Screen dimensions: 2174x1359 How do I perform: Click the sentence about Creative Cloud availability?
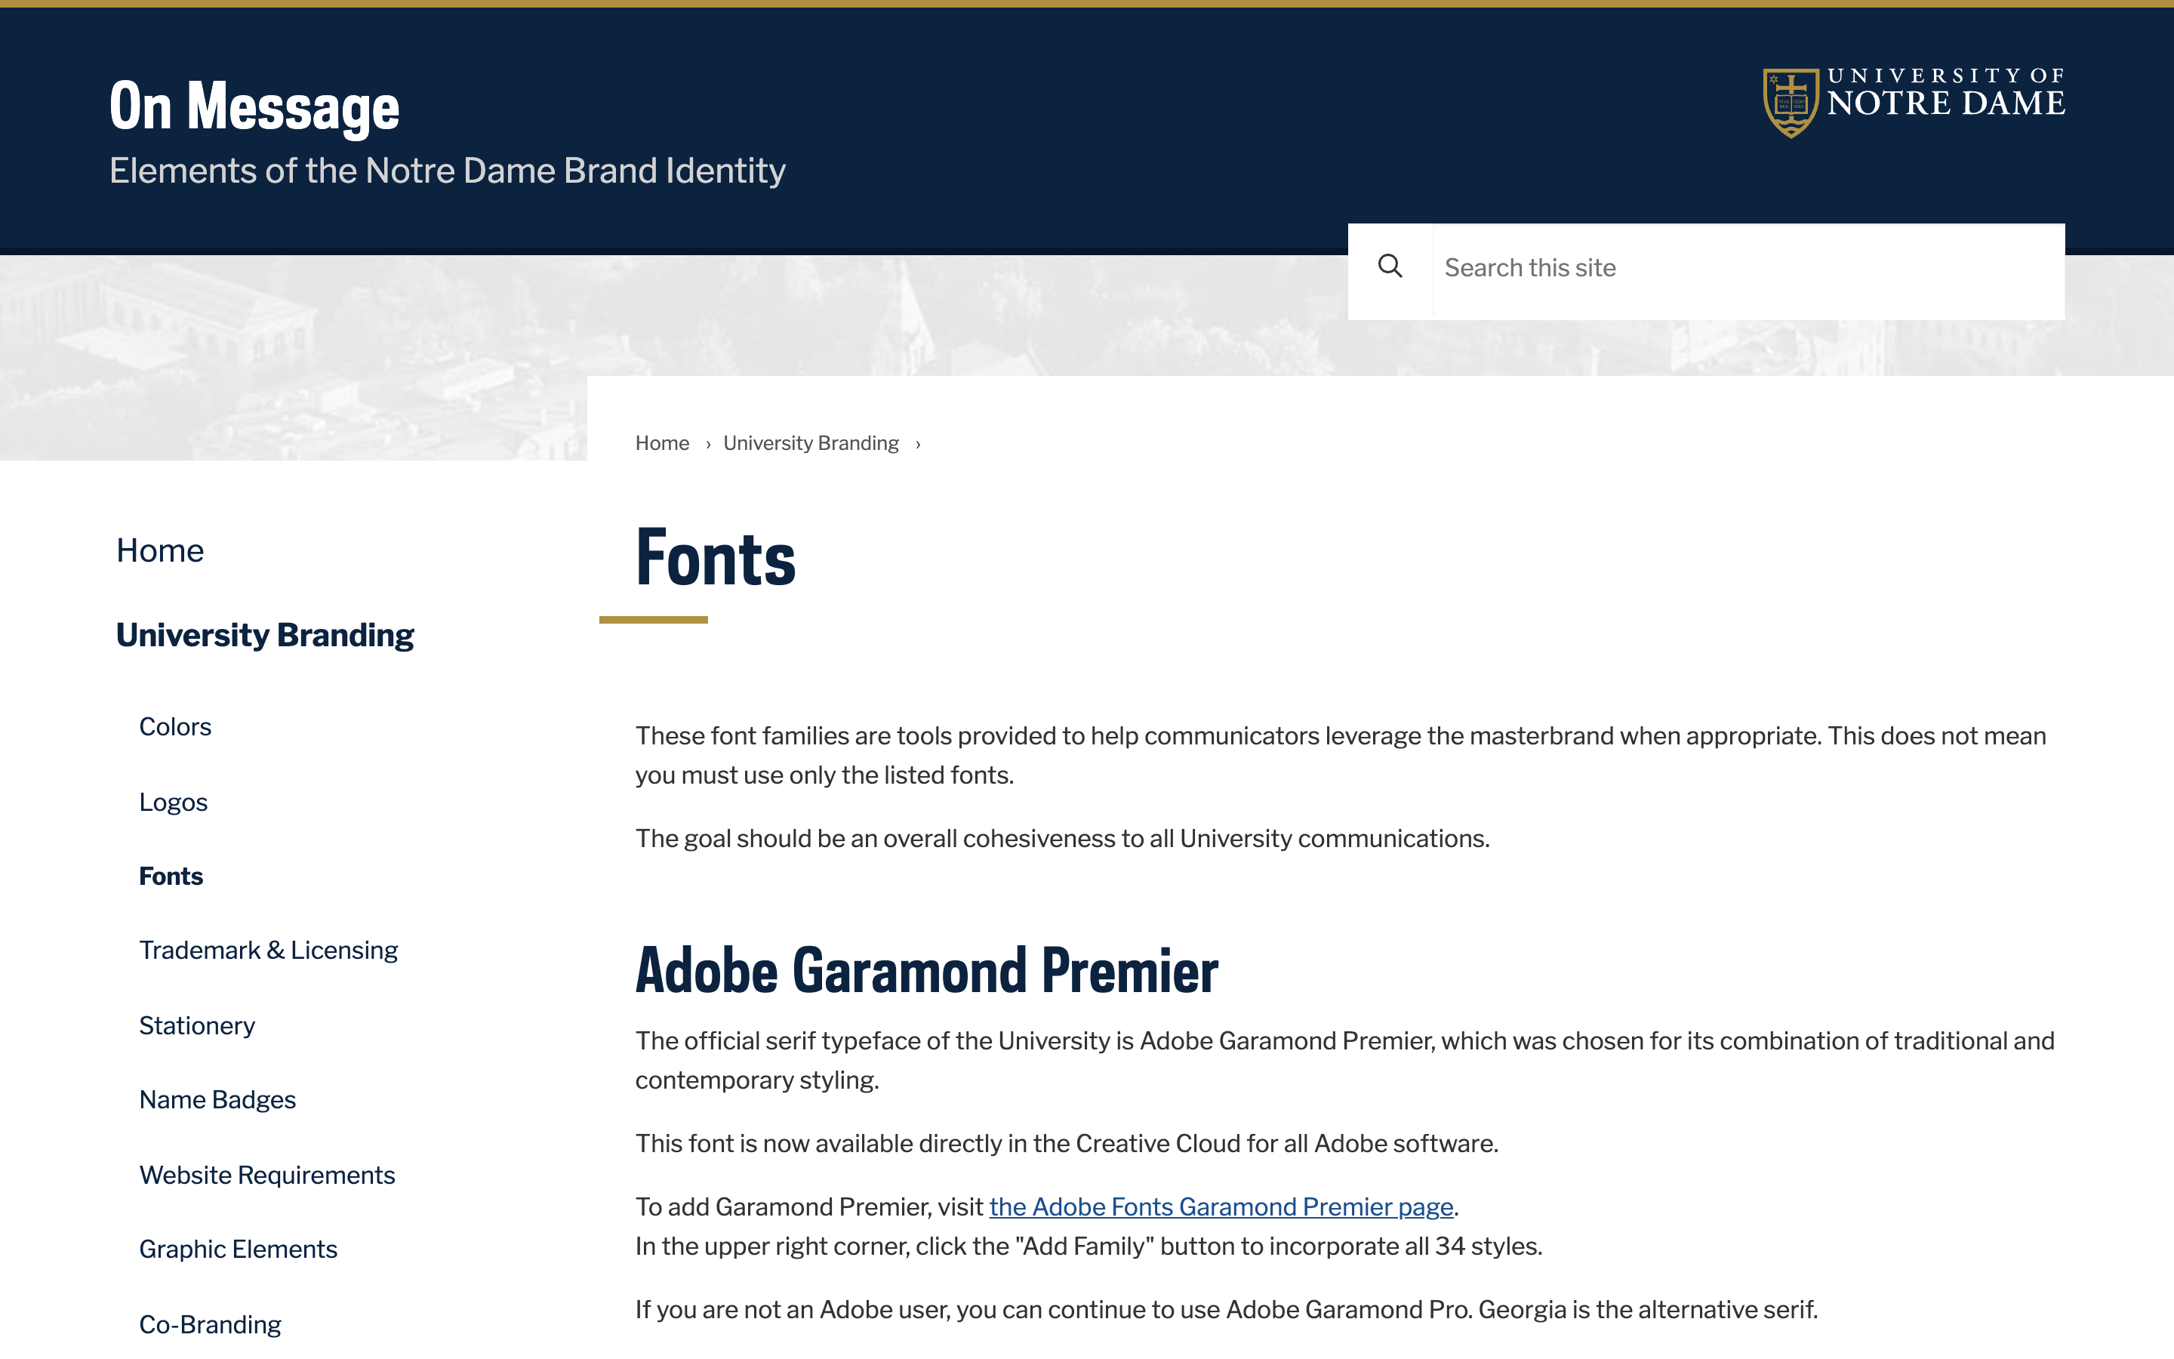pyautogui.click(x=1067, y=1143)
